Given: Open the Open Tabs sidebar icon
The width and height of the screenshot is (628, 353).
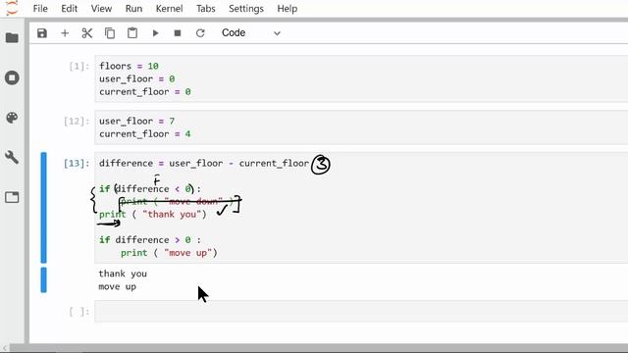Looking at the screenshot, I should click(12, 197).
